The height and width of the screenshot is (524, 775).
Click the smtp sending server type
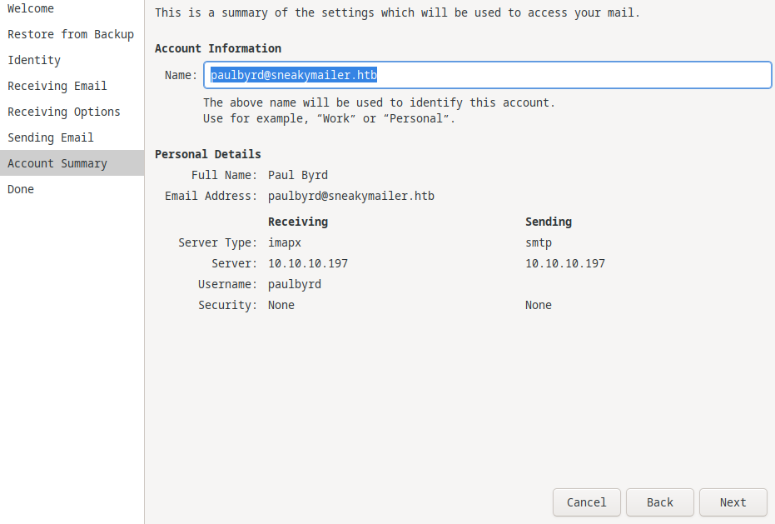[x=538, y=242]
